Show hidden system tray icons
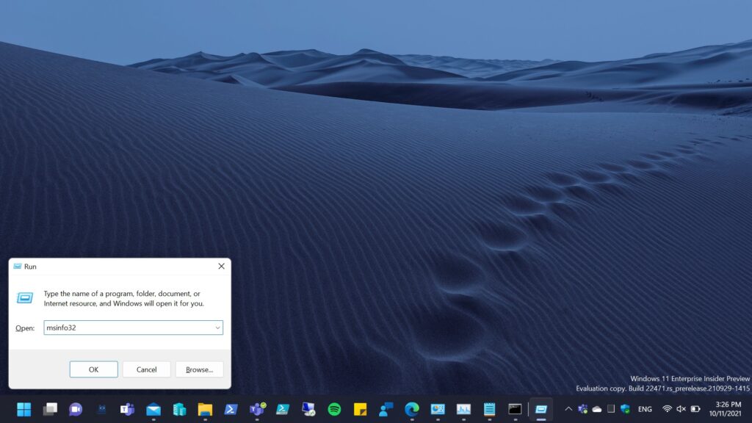The height and width of the screenshot is (423, 752). [x=568, y=409]
